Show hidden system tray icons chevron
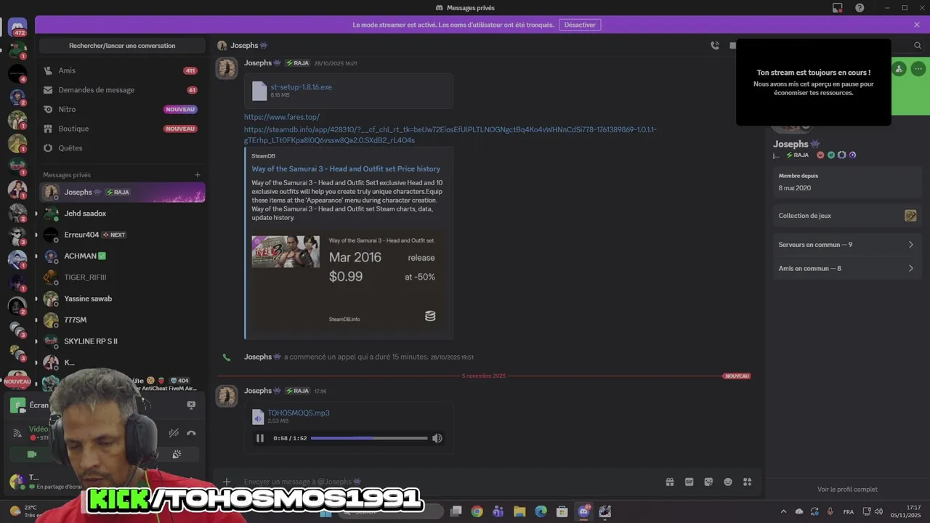The image size is (930, 523). (783, 511)
